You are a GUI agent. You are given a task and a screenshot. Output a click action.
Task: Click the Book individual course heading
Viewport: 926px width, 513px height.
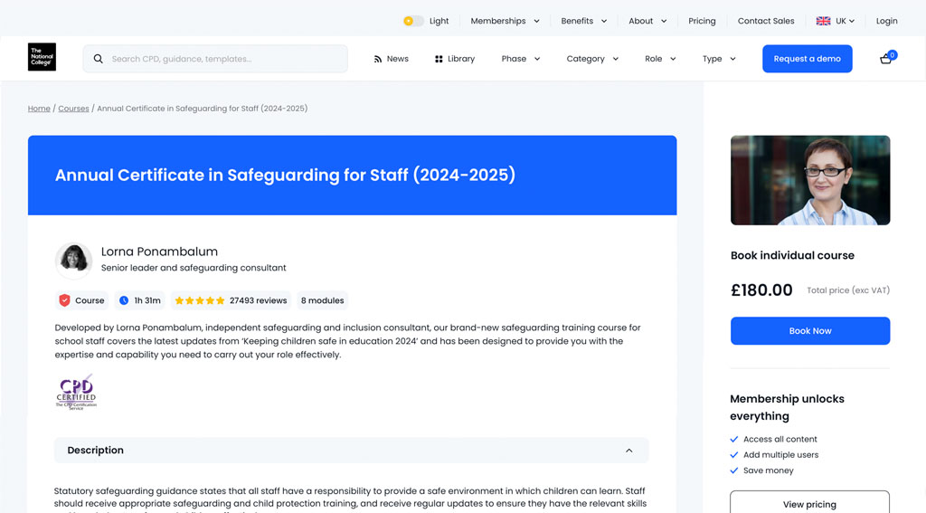792,255
